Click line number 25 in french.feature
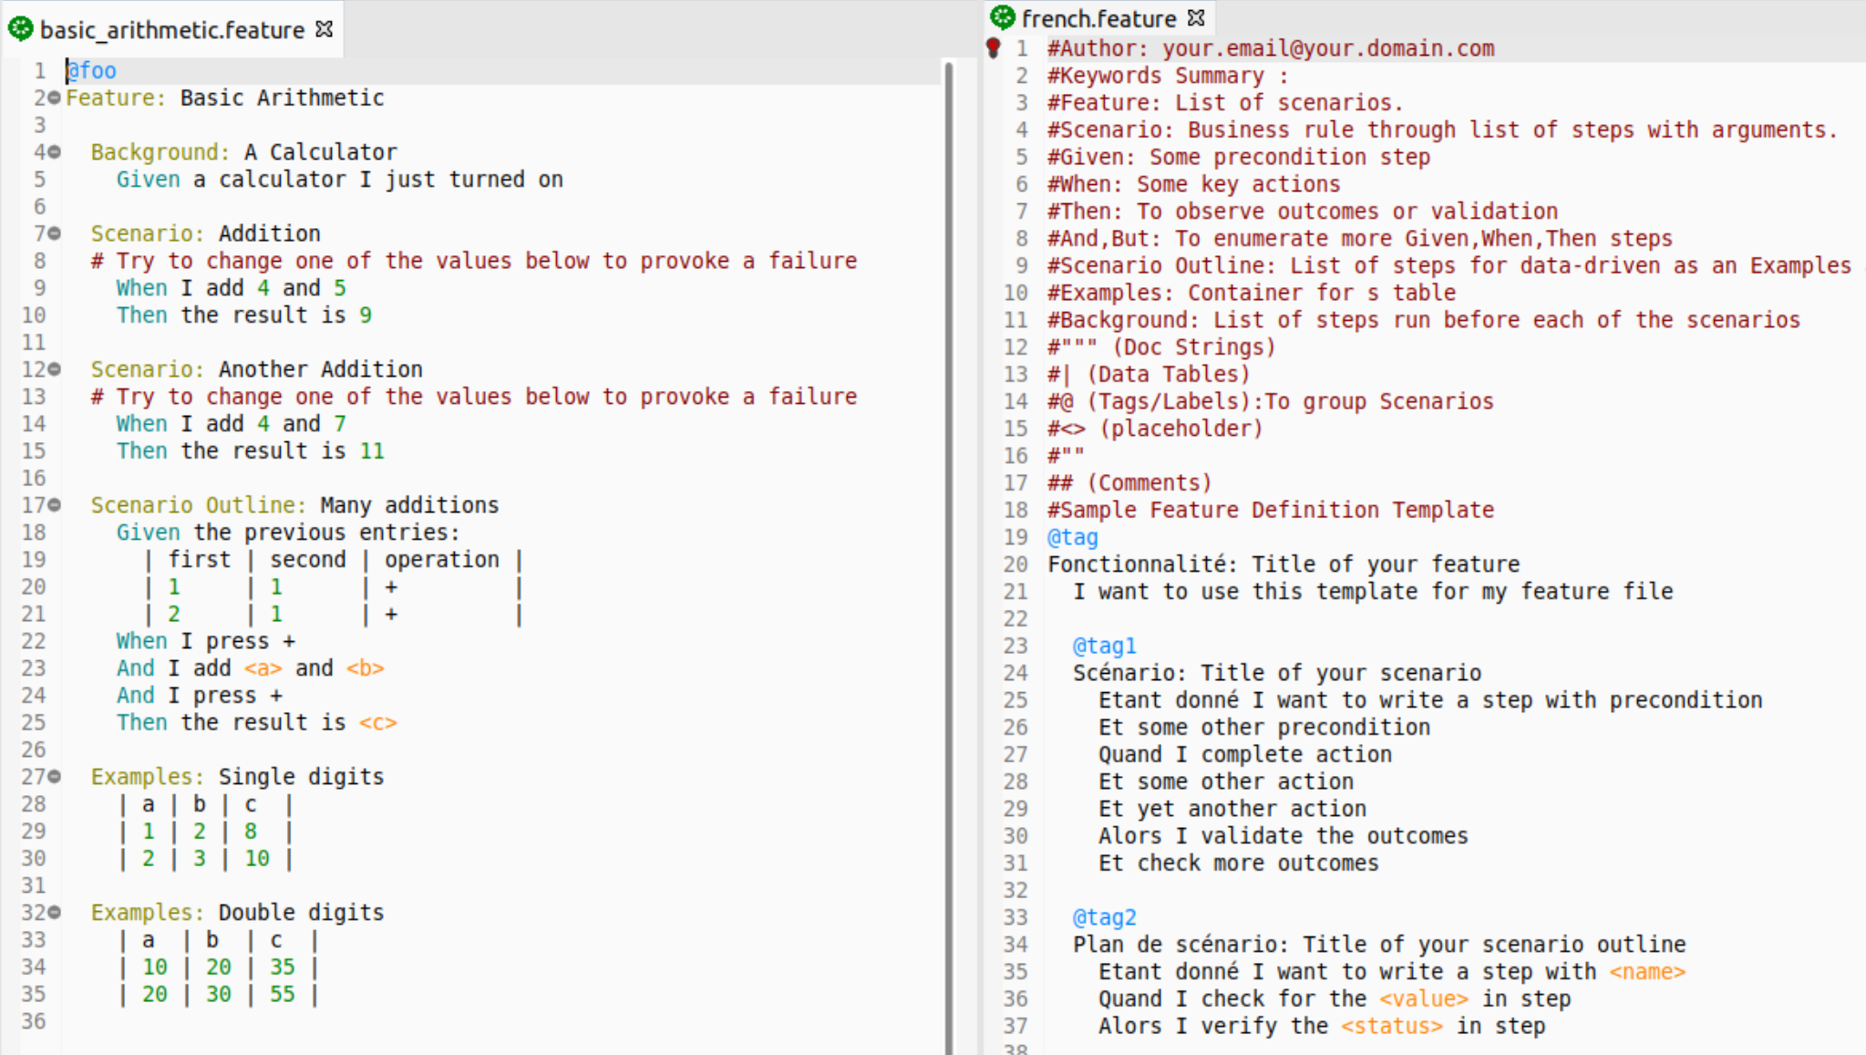Screen dimensions: 1866x1055 click(x=1015, y=699)
